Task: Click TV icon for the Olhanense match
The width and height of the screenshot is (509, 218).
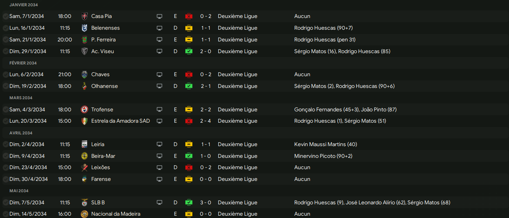Action: tap(159, 86)
